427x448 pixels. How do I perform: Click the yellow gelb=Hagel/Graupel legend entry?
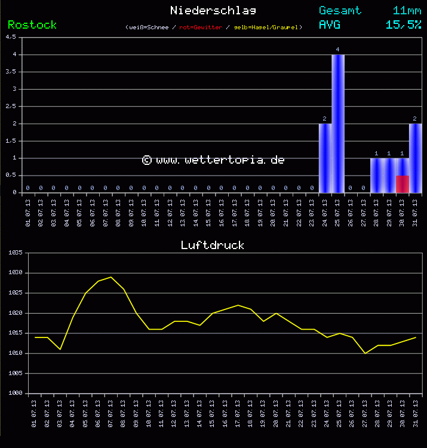coord(267,27)
